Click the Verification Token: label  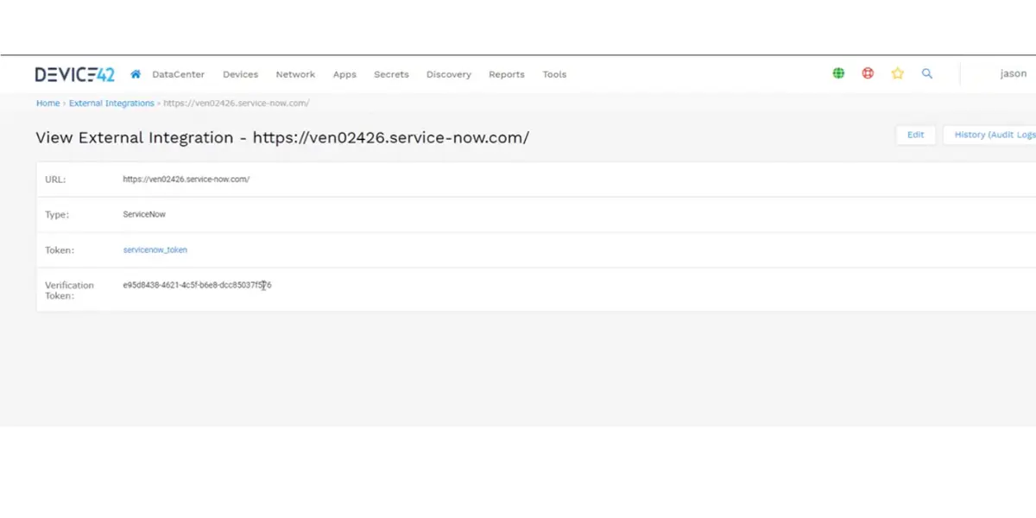pos(69,290)
